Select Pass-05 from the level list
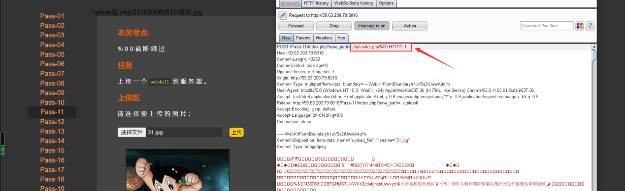This screenshot has height=191, width=625. (x=52, y=55)
